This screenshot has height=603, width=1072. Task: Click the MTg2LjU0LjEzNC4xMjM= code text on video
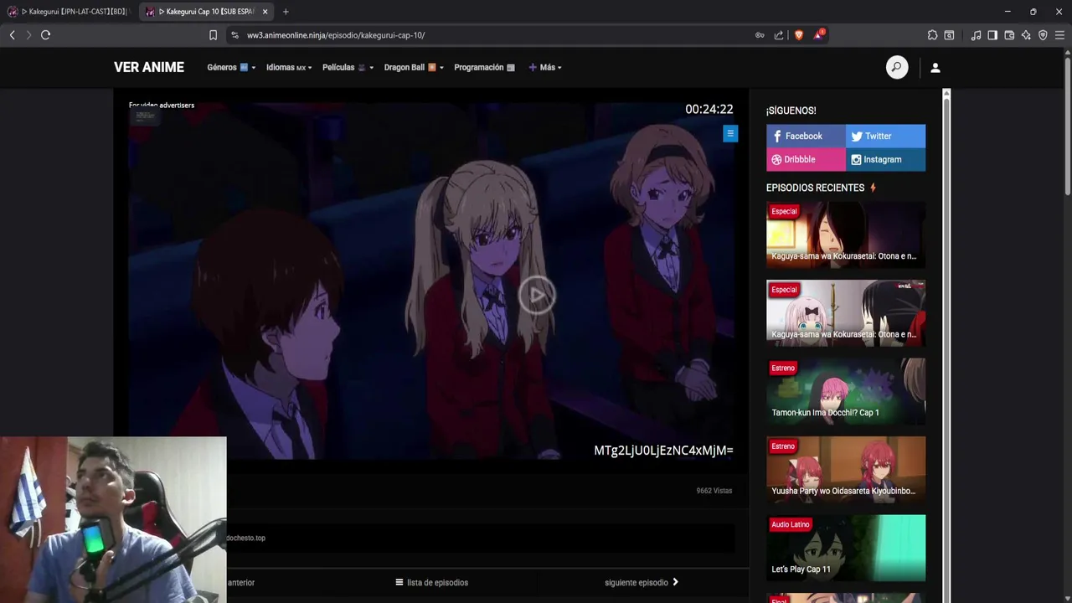(x=663, y=451)
